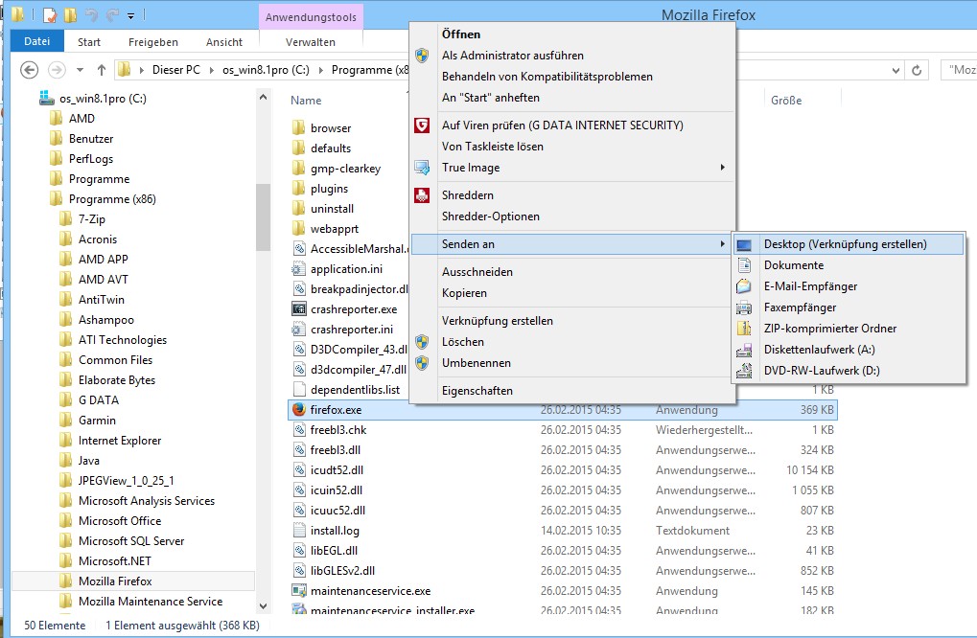Click the Diskettenlaufwerk (A:) drive icon
The width and height of the screenshot is (977, 638).
pyautogui.click(x=744, y=351)
